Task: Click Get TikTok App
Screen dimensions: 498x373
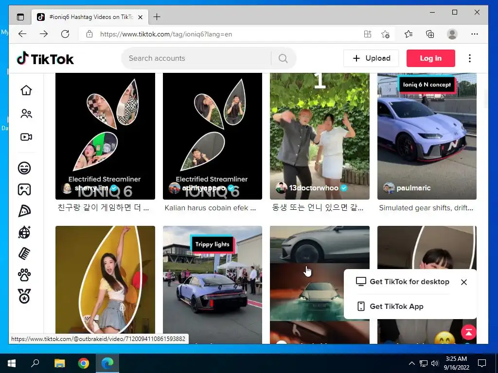Action: tap(390, 306)
